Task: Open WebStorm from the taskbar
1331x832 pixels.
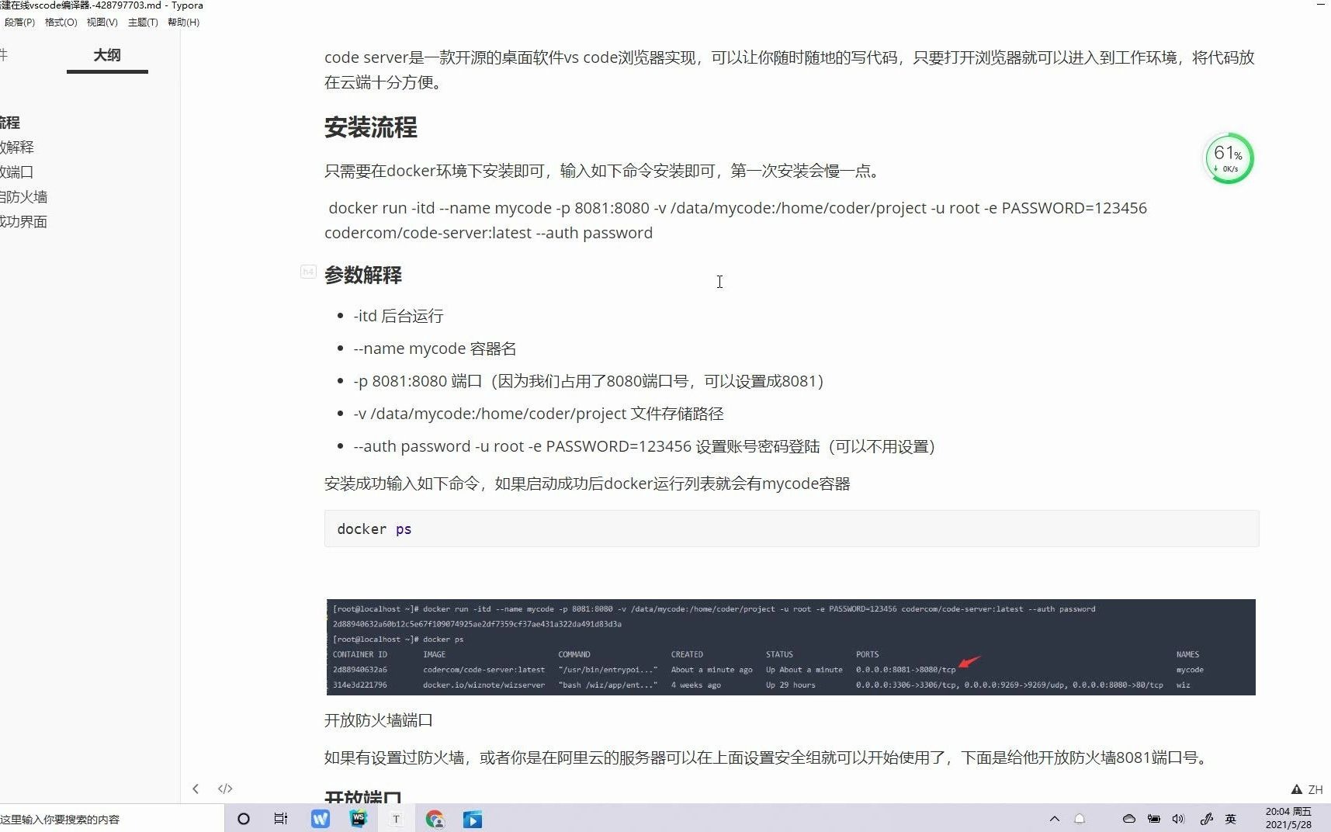Action: [x=359, y=819]
